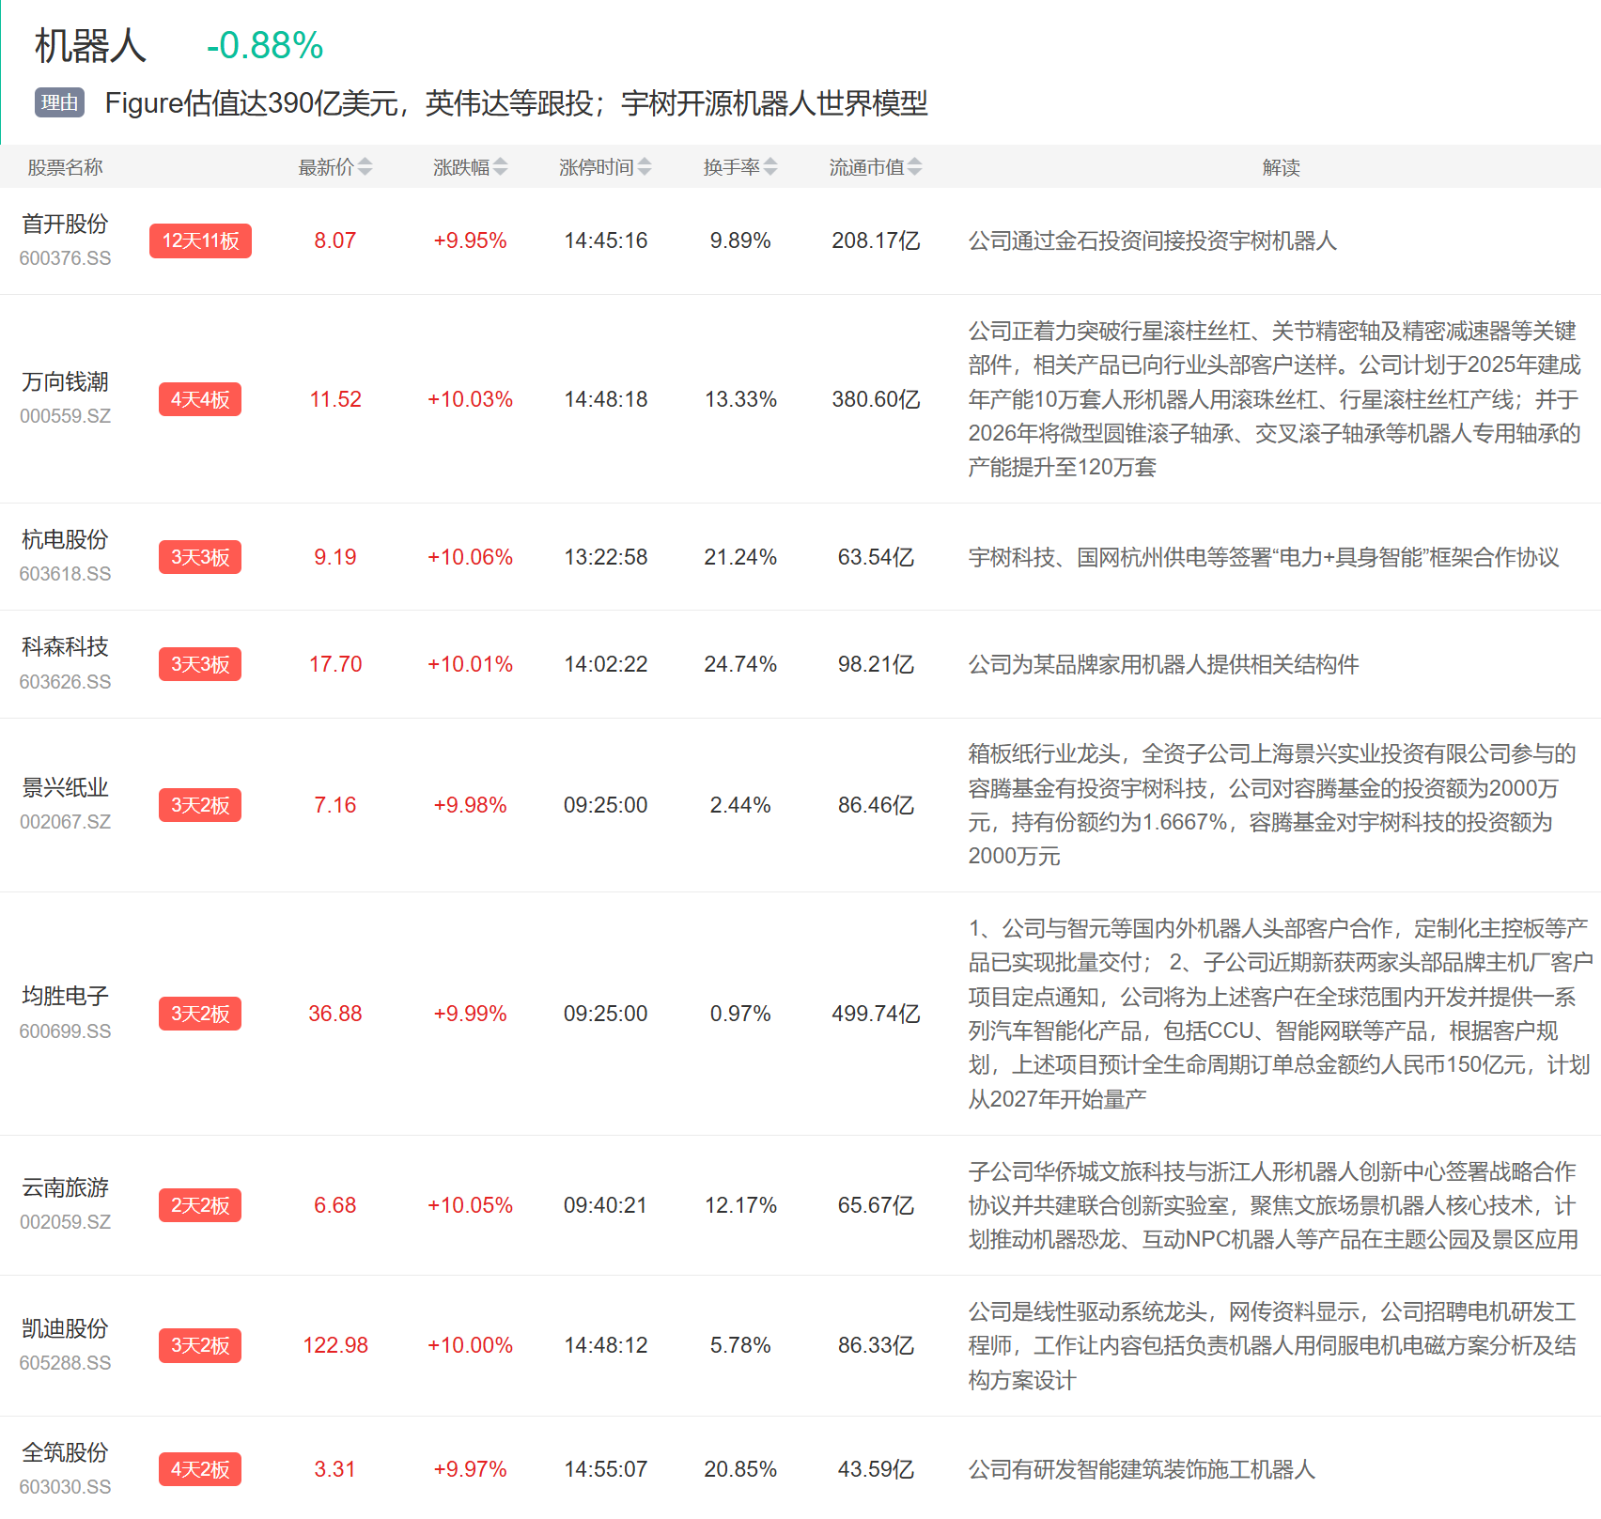The height and width of the screenshot is (1519, 1601).
Task: Click the 4天2板 badge for 全筑股份
Action: pos(200,1469)
